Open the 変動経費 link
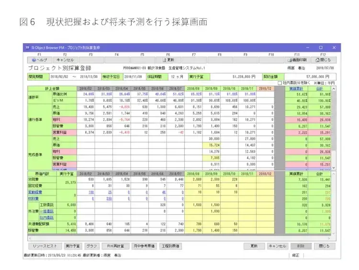This screenshot has height=270, width=359. coord(35,192)
